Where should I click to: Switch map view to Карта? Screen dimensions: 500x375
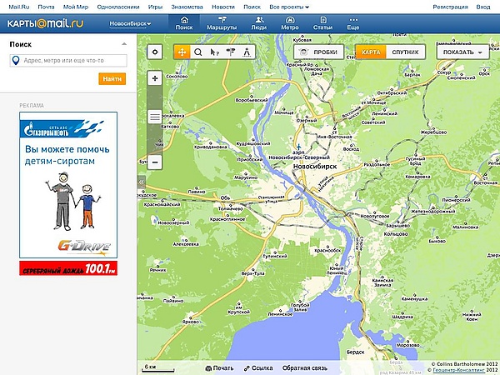(x=372, y=52)
